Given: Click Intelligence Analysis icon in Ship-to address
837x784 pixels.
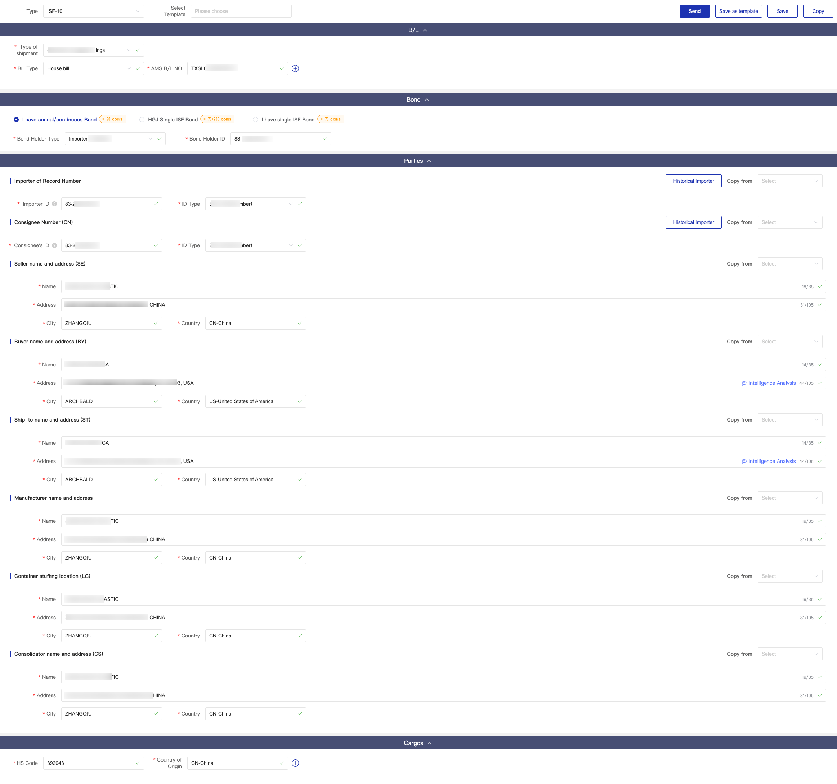Looking at the screenshot, I should 743,461.
